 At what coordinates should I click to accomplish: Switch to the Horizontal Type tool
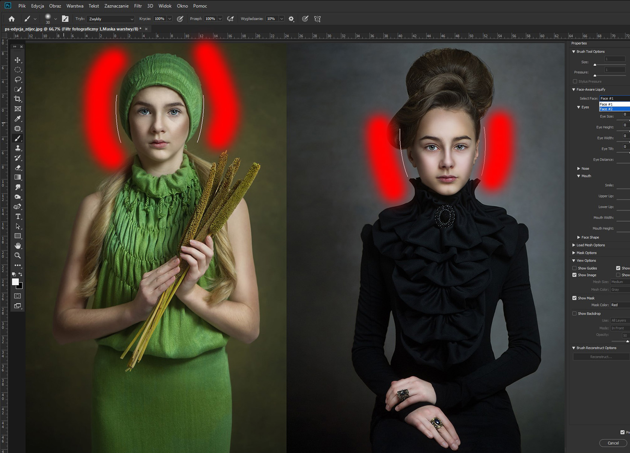coord(18,217)
